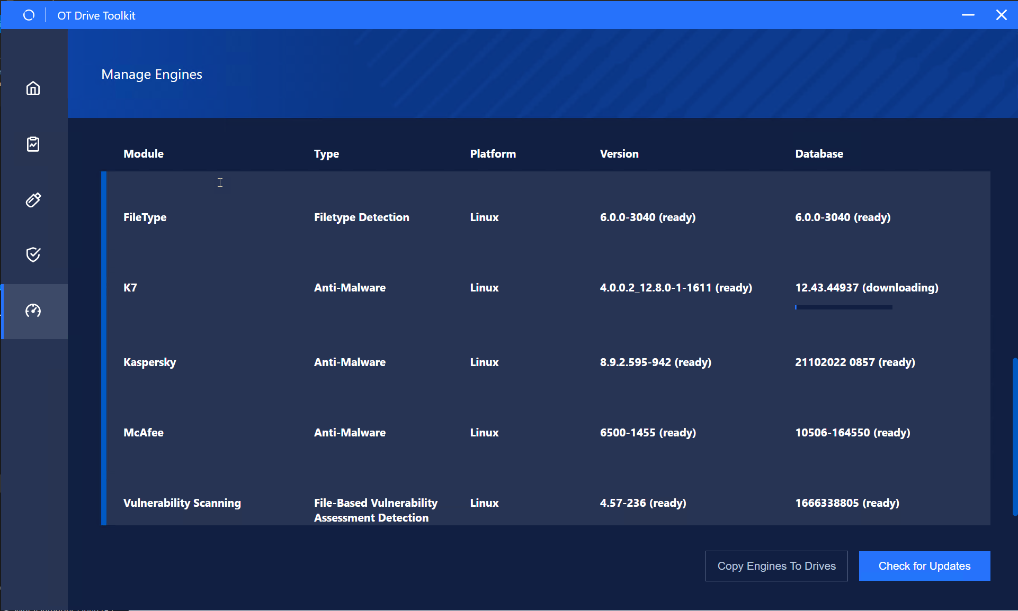Click database 12.43.44937 (downloading) text
Screen dimensions: 1018x611
tap(867, 288)
